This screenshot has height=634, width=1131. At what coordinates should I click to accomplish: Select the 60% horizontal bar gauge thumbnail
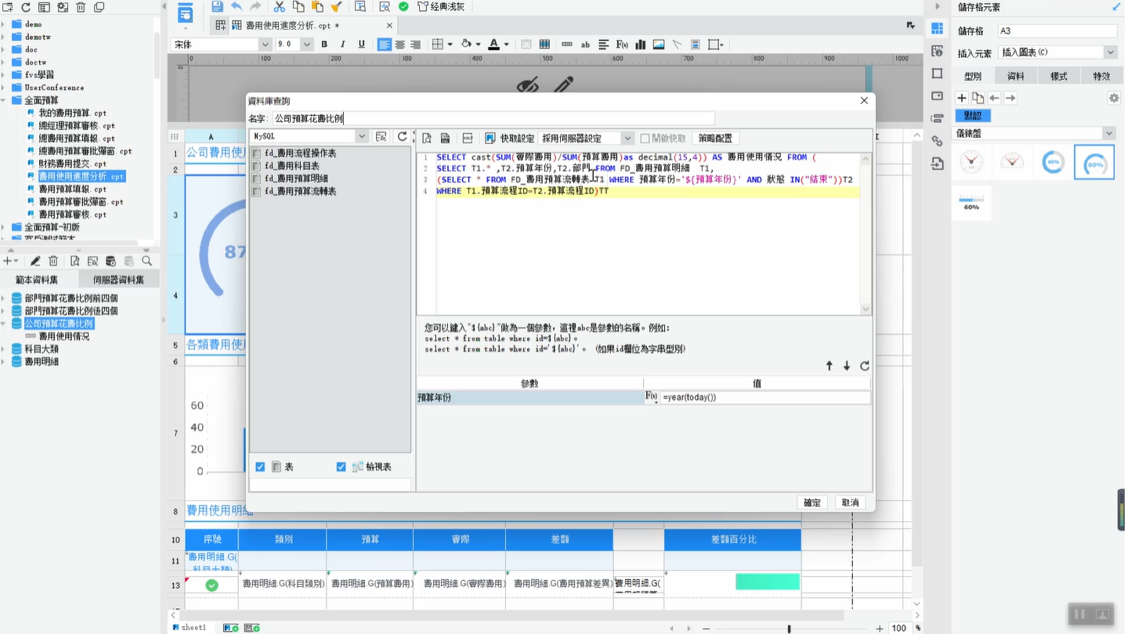[971, 204]
